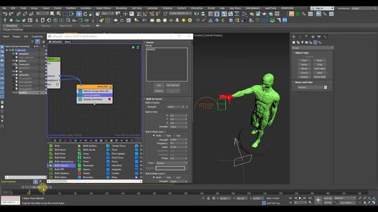Select Curl for Noise Layer 1
Viewport: 378px width, 212px height.
click(x=174, y=135)
